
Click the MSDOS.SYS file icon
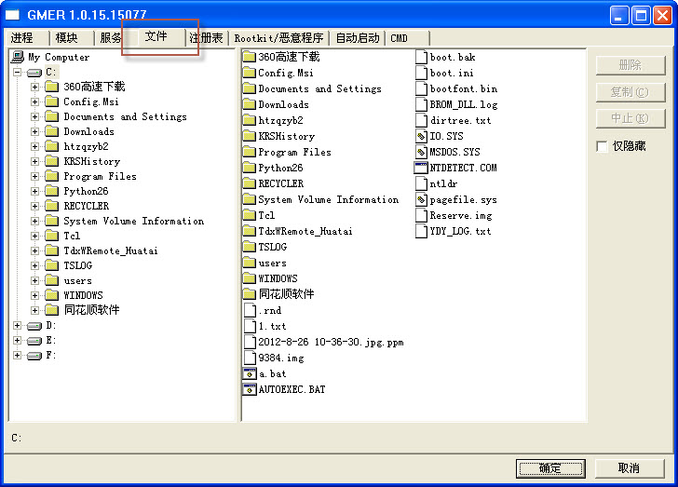click(421, 152)
